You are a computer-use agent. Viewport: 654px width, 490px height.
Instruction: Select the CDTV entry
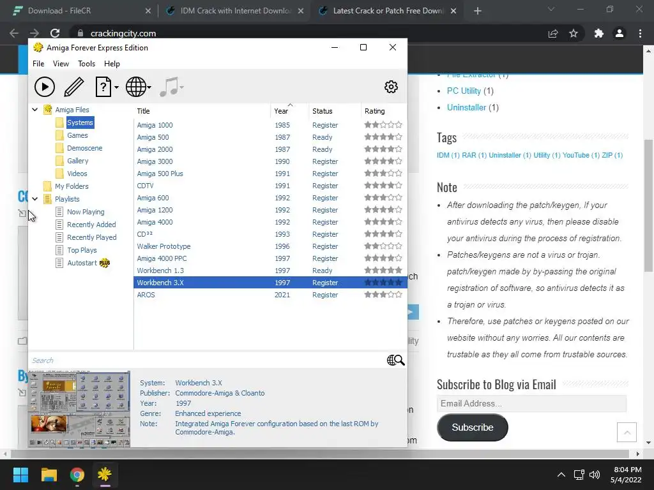(x=270, y=186)
